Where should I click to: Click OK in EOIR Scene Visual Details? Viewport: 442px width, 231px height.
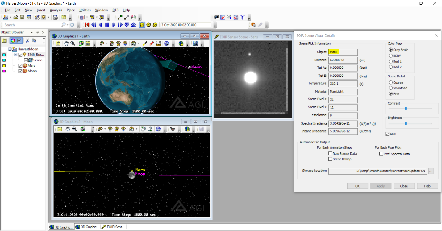point(357,186)
